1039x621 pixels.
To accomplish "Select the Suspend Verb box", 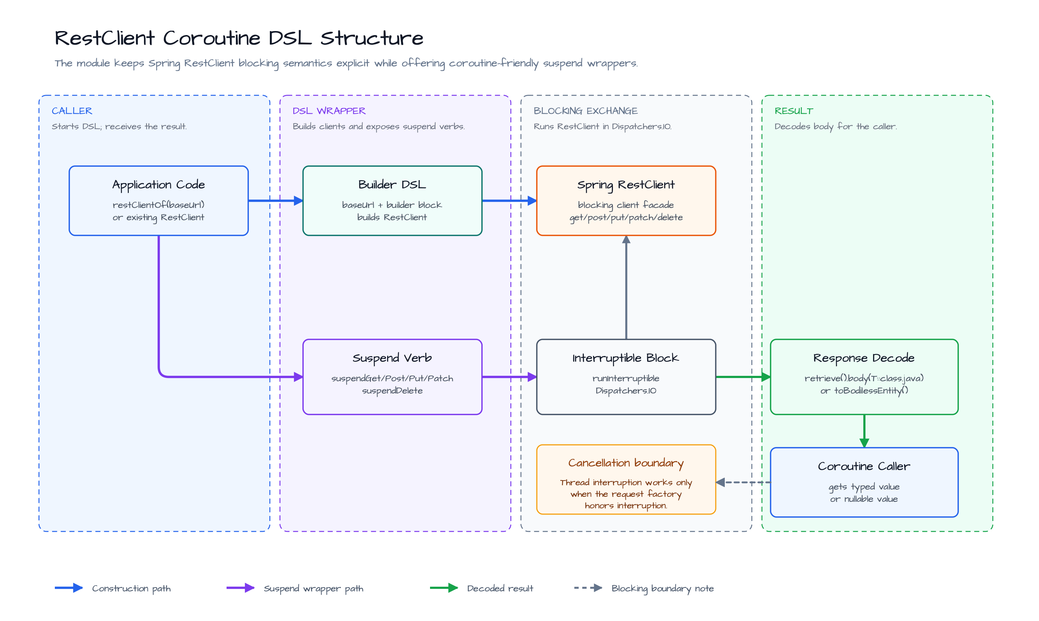I will (x=392, y=377).
